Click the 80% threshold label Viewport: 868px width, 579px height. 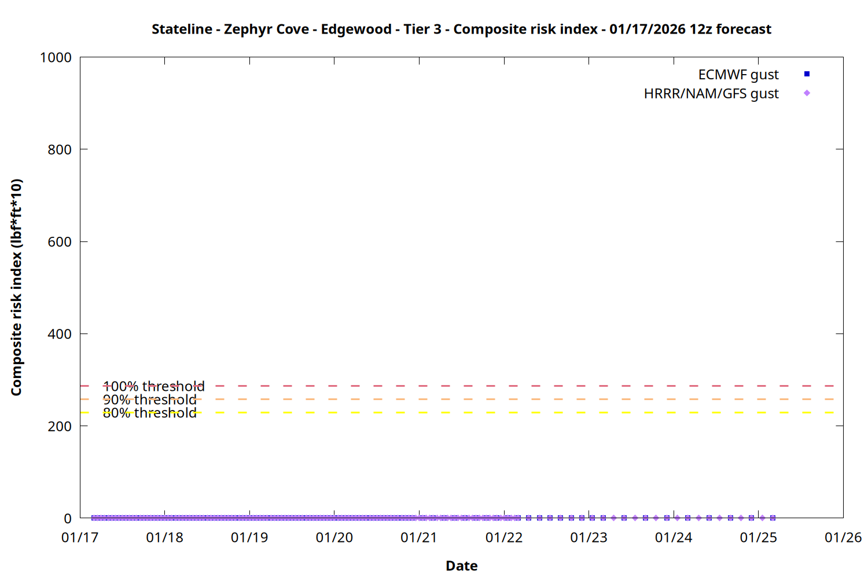pyautogui.click(x=149, y=413)
